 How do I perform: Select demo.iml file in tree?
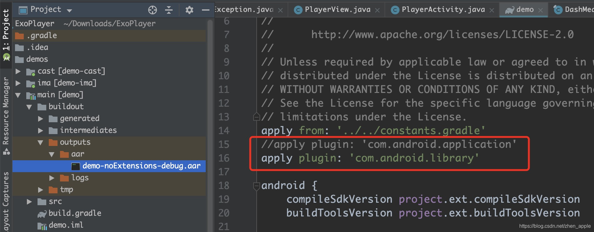click(x=66, y=225)
